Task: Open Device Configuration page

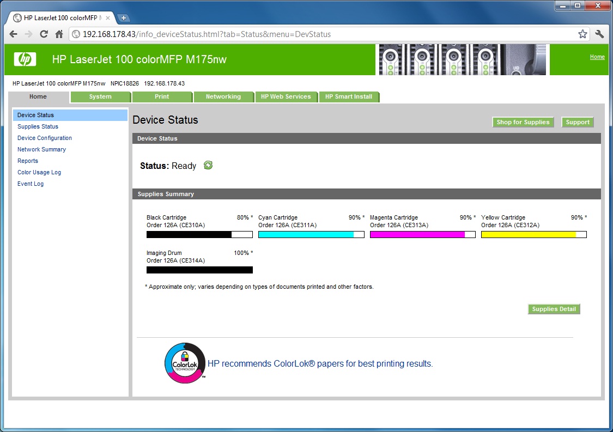Action: coord(45,138)
